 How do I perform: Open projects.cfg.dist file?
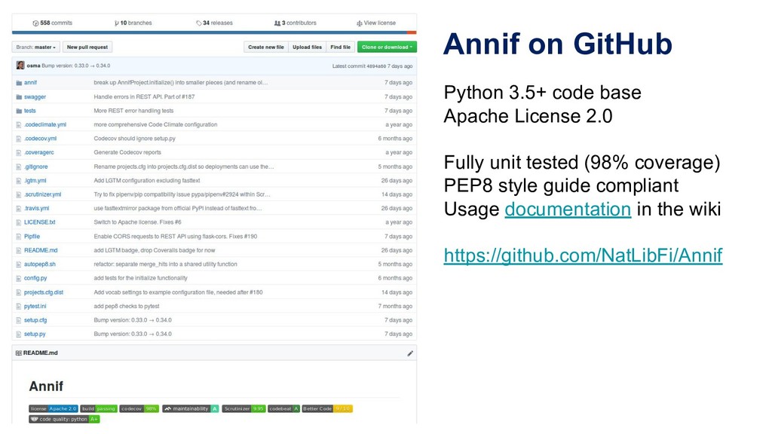coord(43,292)
